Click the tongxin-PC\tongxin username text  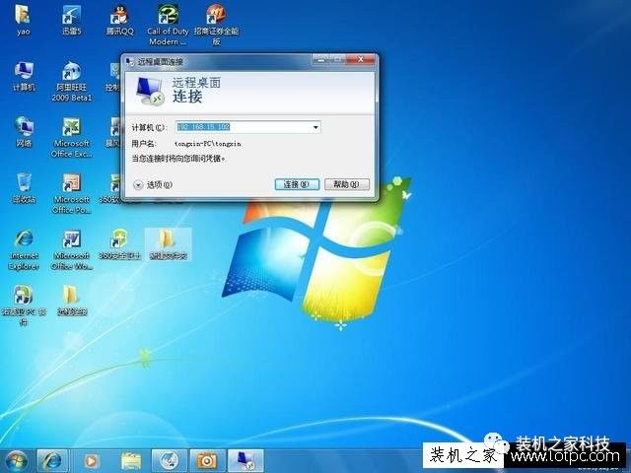(x=208, y=144)
